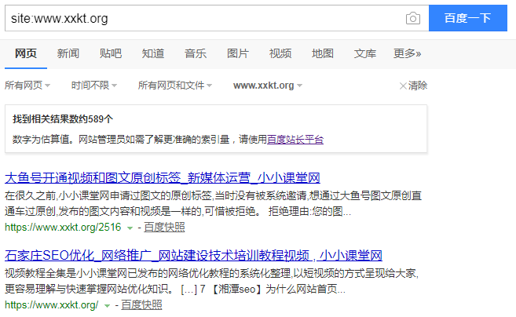Expand the 所有网页 filter dropdown
Screen dimensions: 516x317
tap(27, 86)
